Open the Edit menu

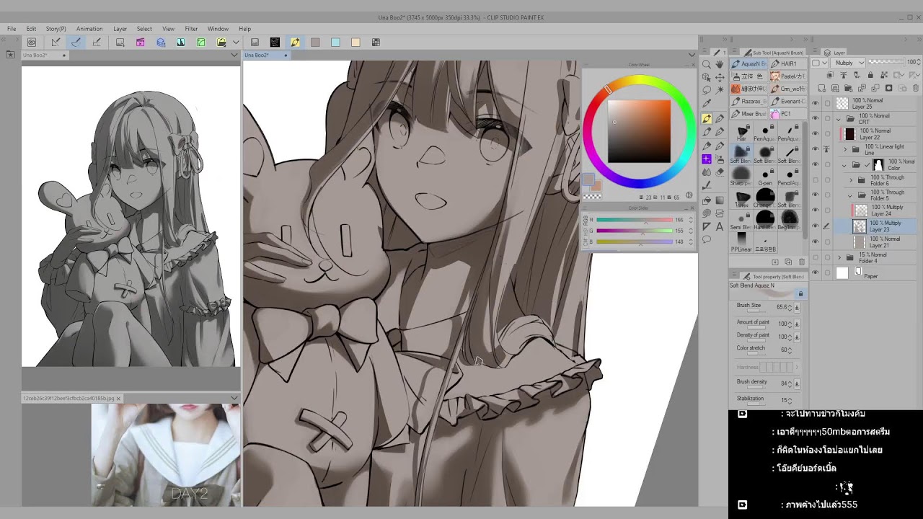click(x=31, y=29)
